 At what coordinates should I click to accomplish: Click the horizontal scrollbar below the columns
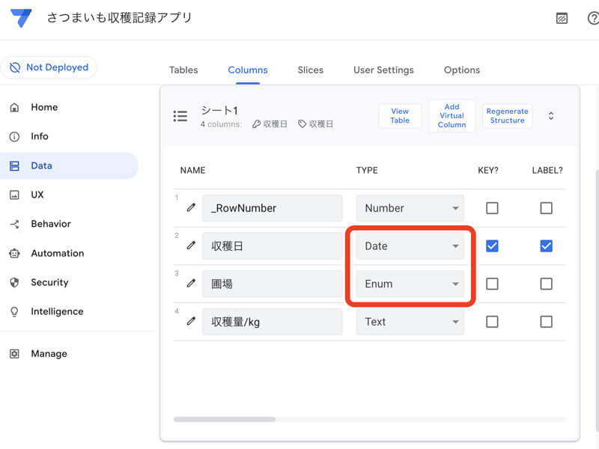point(225,419)
